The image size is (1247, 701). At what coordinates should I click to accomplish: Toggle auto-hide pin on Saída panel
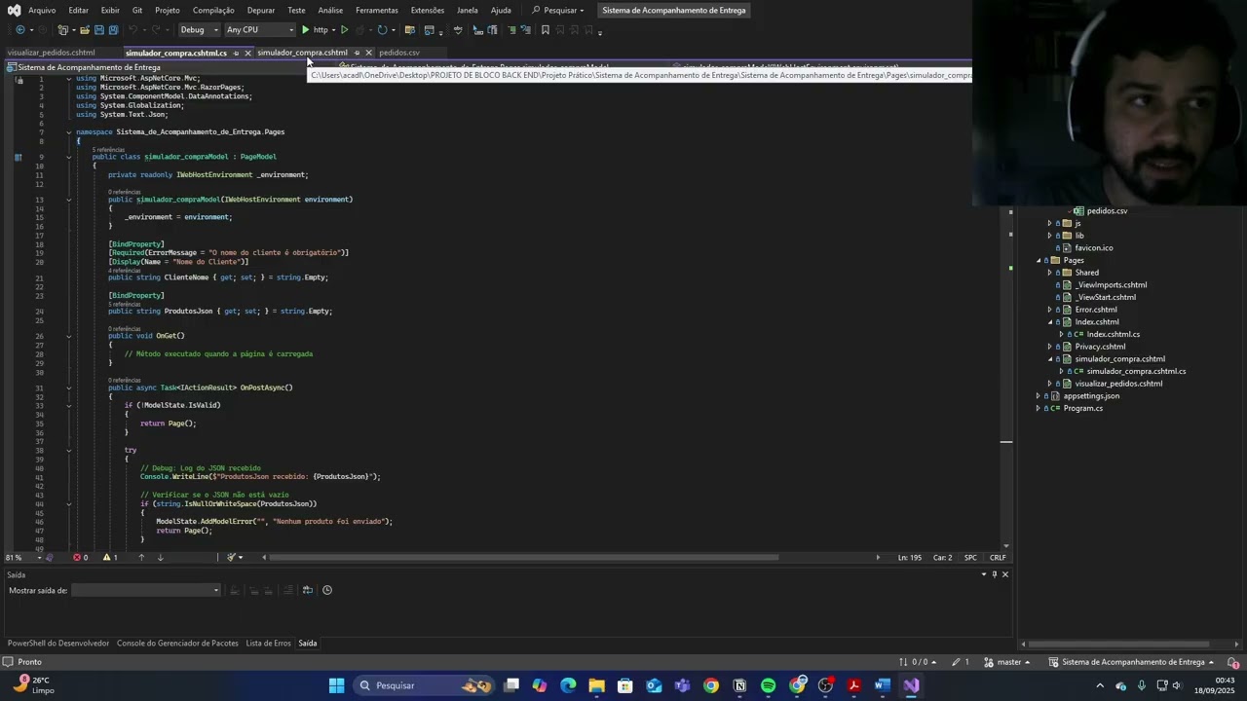click(994, 574)
